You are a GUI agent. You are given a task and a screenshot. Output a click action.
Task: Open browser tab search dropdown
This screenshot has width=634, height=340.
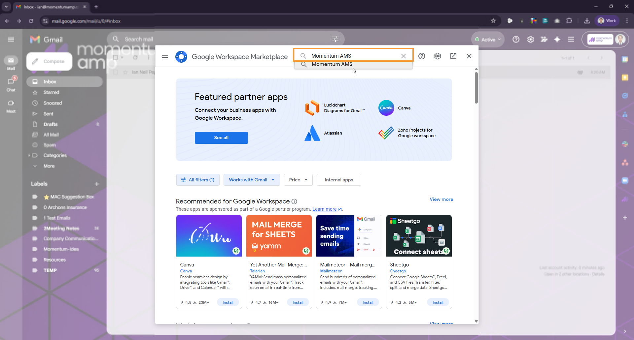(7, 6)
